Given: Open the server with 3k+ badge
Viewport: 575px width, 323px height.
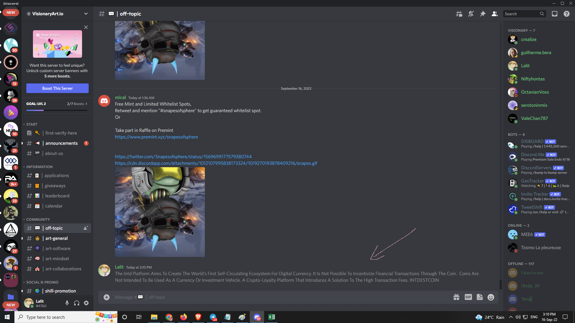Looking at the screenshot, I should [x=11, y=179].
